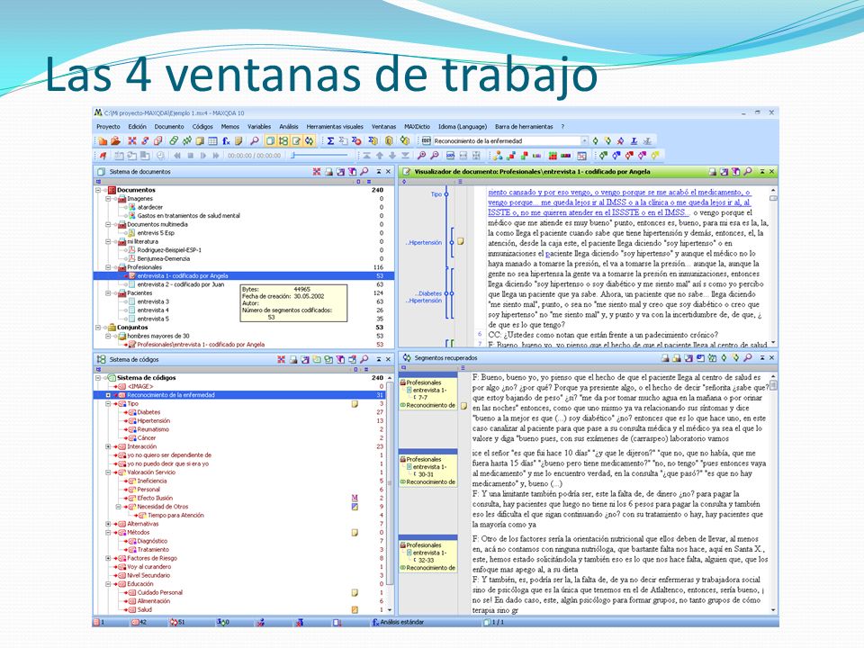Viewport: 864px width, 648px height.
Task: Click the media play button in the second toolbar
Action: 202,156
